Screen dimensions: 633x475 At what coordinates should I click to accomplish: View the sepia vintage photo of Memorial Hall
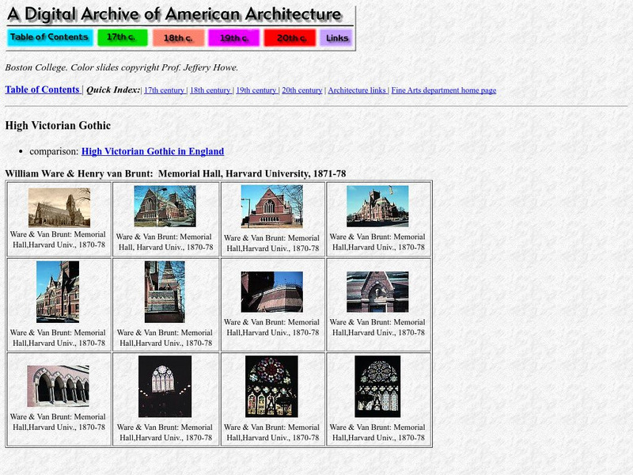click(59, 207)
